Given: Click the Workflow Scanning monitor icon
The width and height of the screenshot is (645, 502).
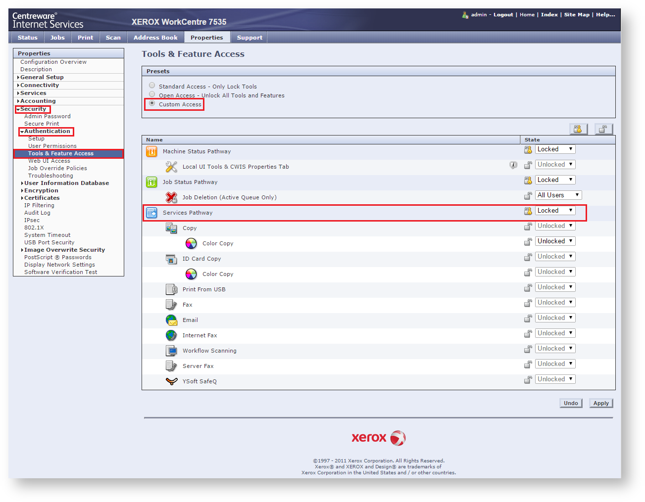Looking at the screenshot, I should pyautogui.click(x=171, y=351).
